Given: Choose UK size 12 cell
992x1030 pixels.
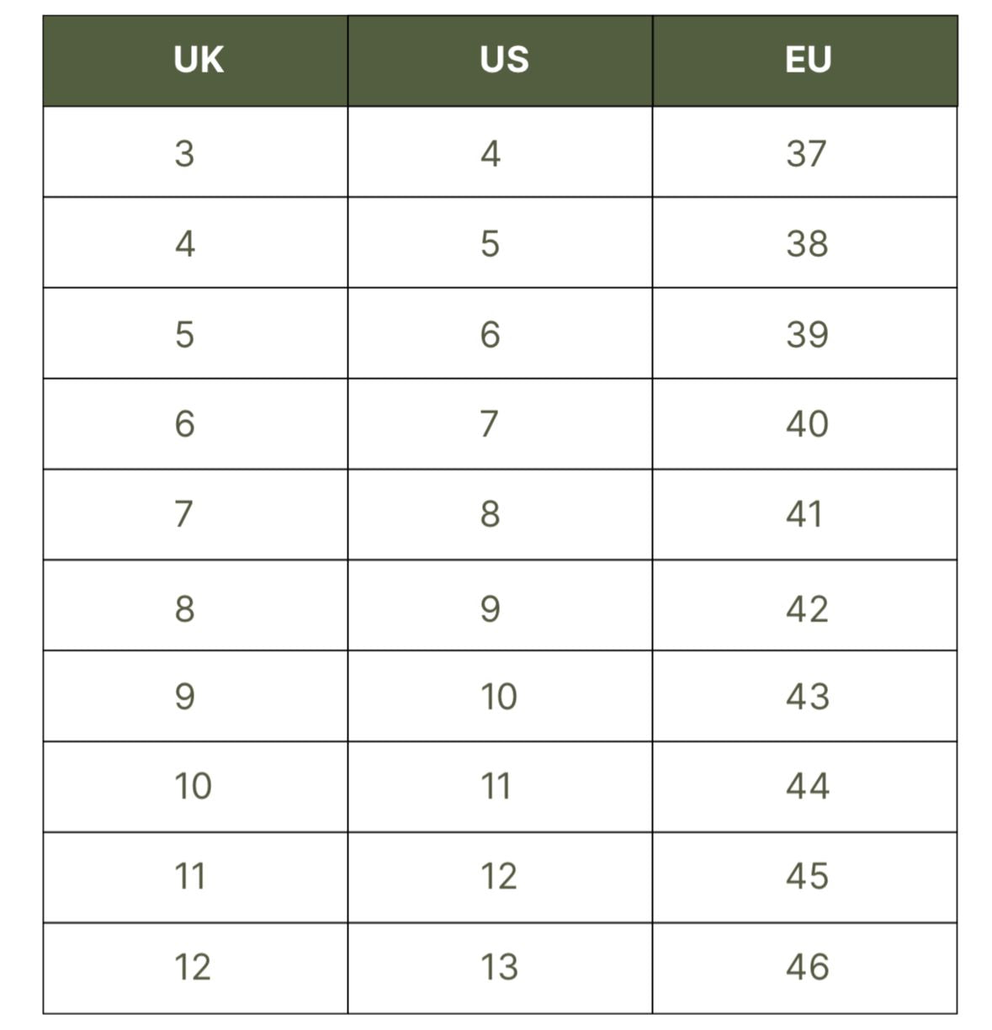Looking at the screenshot, I should pyautogui.click(x=193, y=968).
